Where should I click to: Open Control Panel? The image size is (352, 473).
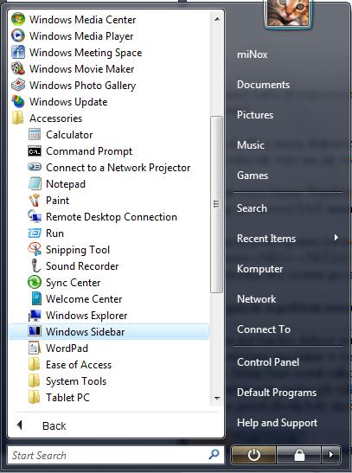(x=268, y=362)
